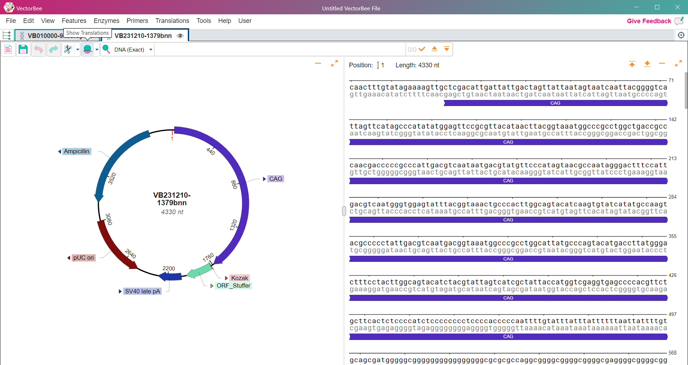Select the Ampicillin feature label on map
688x365 pixels.
76,151
